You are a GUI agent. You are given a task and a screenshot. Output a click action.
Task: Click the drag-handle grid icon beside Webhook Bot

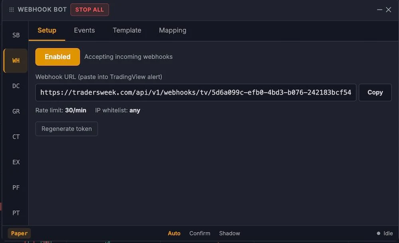point(12,10)
